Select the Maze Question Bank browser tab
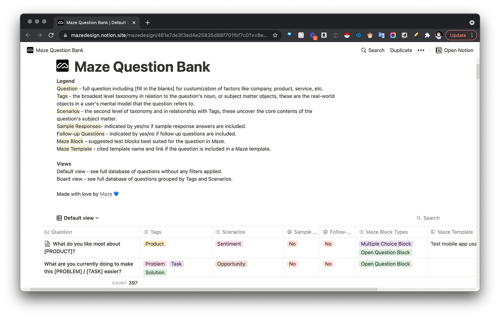 click(96, 23)
